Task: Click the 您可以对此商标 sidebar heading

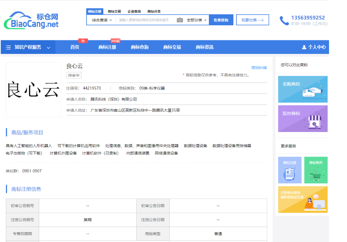Action: click(294, 65)
